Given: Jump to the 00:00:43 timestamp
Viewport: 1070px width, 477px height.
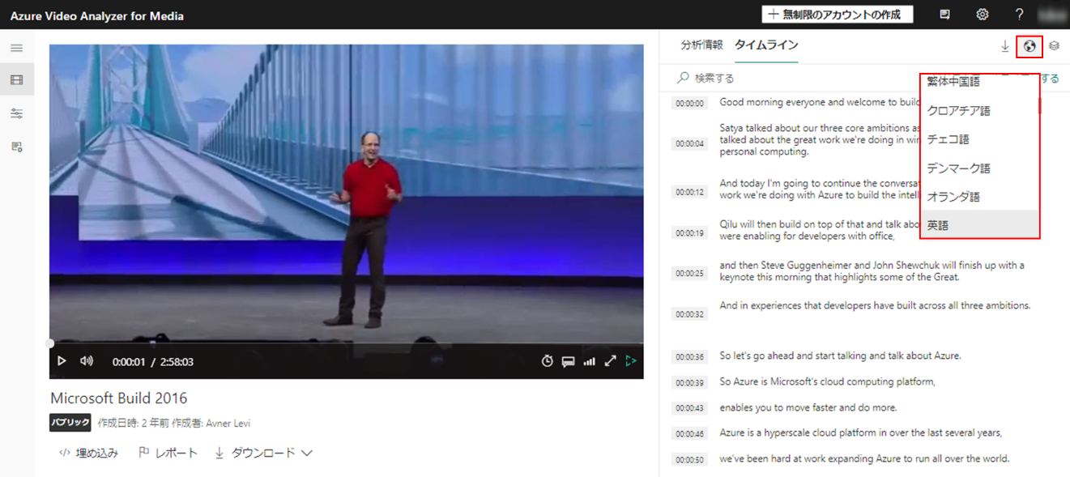Looking at the screenshot, I should [x=690, y=408].
